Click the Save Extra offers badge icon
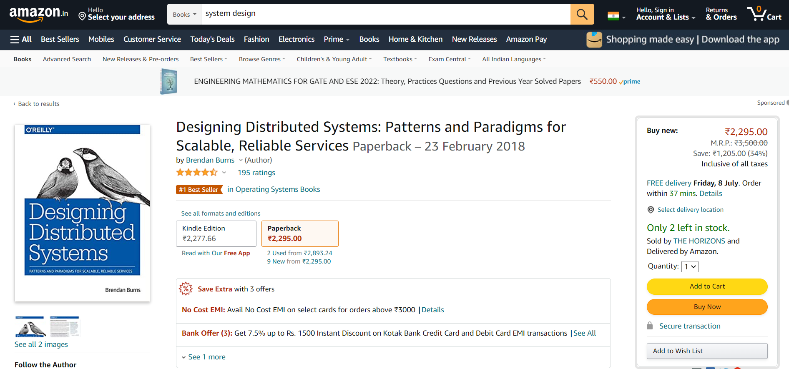 [x=186, y=289]
